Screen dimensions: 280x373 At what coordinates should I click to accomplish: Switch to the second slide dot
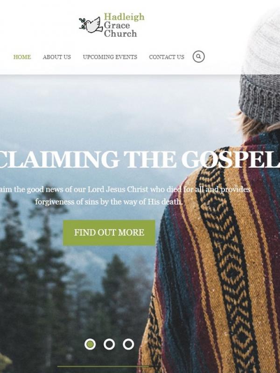point(109,344)
